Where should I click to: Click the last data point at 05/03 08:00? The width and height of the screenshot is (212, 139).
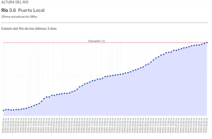tap(207, 43)
